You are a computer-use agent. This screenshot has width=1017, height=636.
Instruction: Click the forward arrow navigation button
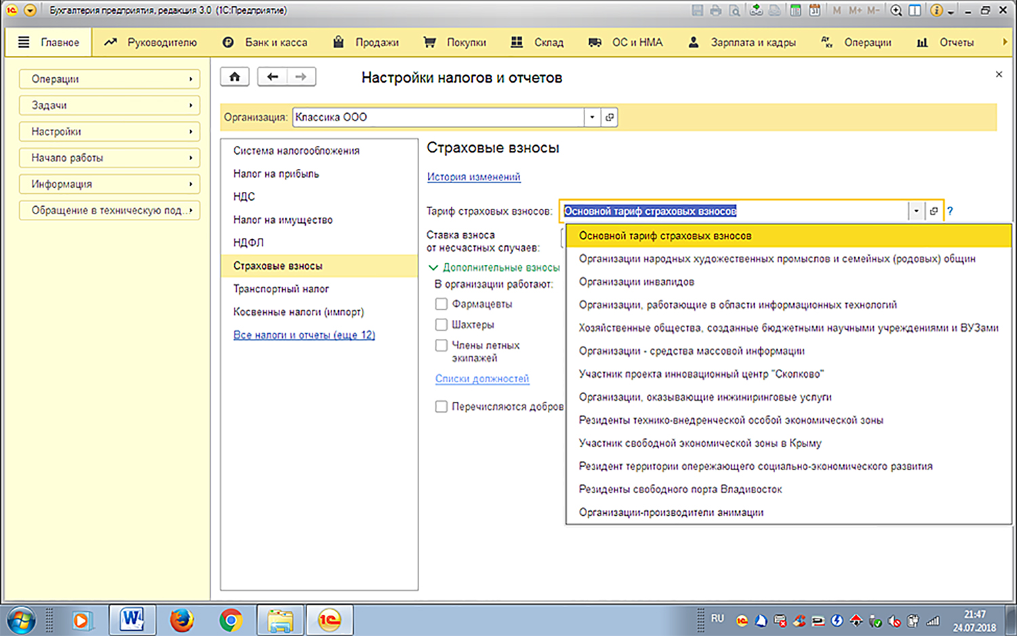pos(301,77)
